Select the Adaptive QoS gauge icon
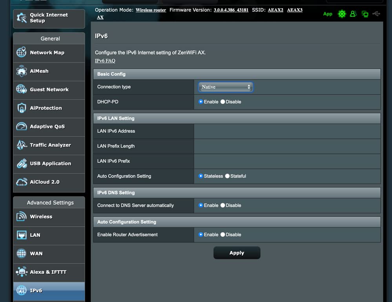Viewport: 392px width, 302px height. (22, 126)
